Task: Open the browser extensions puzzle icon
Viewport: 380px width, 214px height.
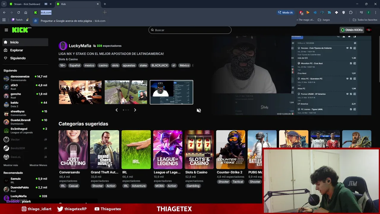Action: pyautogui.click(x=351, y=12)
